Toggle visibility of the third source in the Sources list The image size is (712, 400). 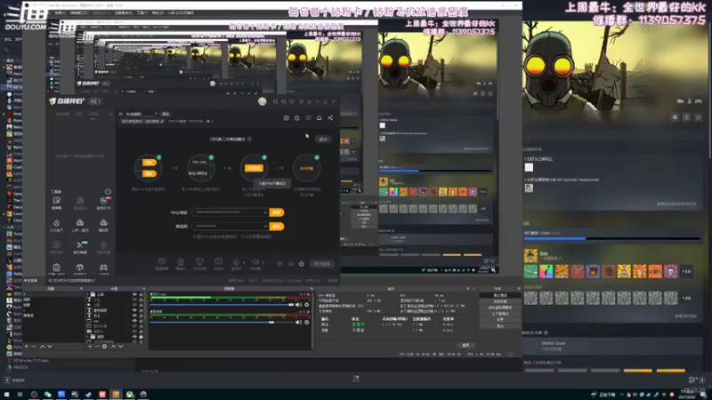(134, 305)
